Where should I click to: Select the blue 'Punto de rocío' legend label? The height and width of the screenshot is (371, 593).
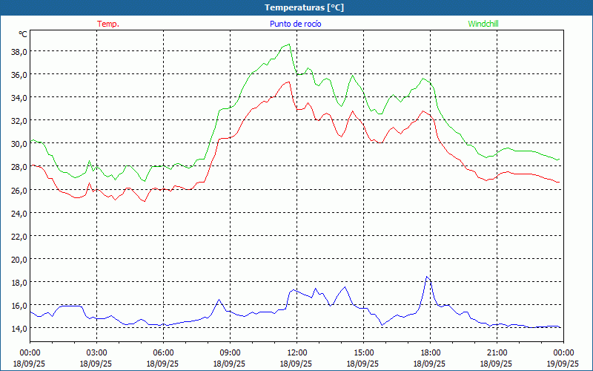[x=295, y=24]
